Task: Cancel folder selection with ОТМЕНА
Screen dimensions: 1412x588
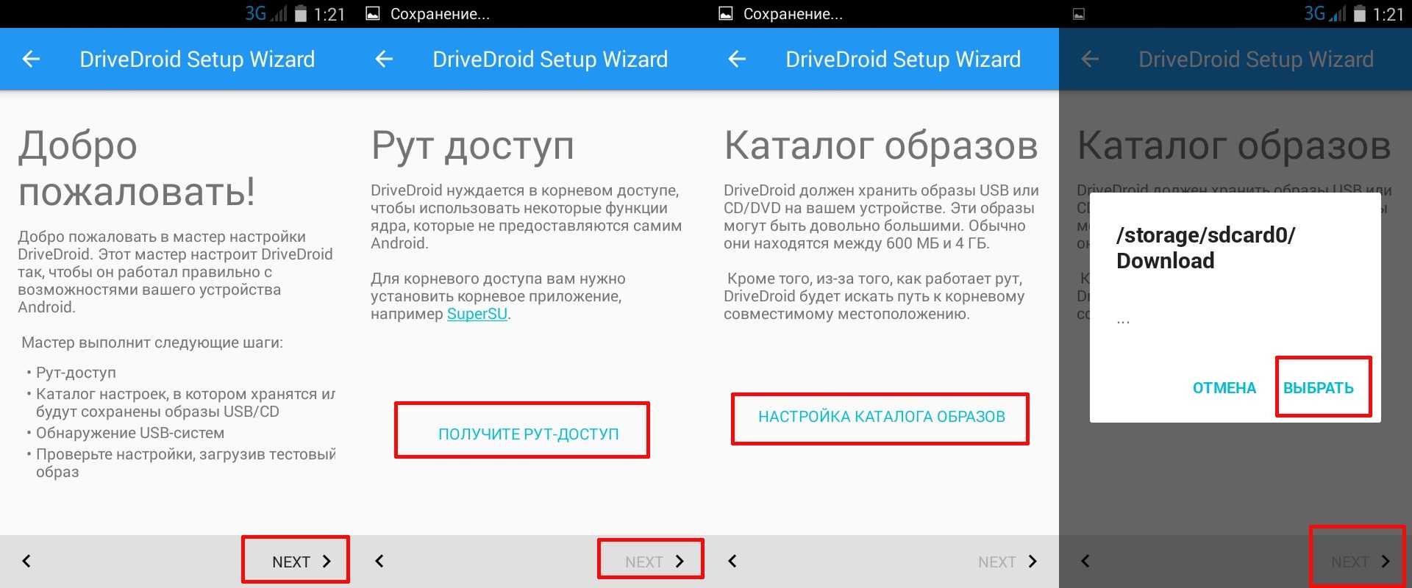Action: click(1224, 388)
